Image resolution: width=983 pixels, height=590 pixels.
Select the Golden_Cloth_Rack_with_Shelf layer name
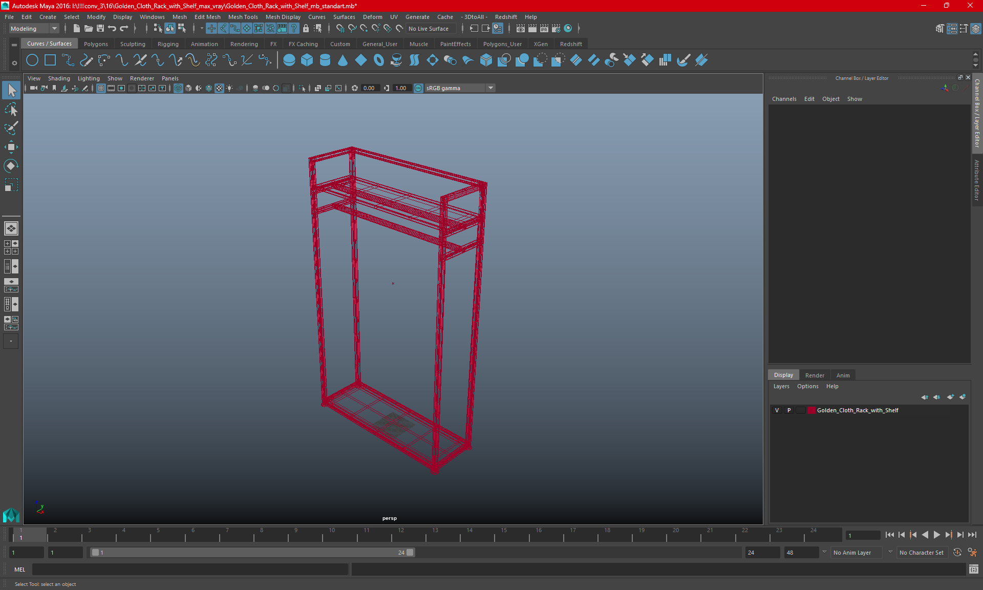pos(858,410)
